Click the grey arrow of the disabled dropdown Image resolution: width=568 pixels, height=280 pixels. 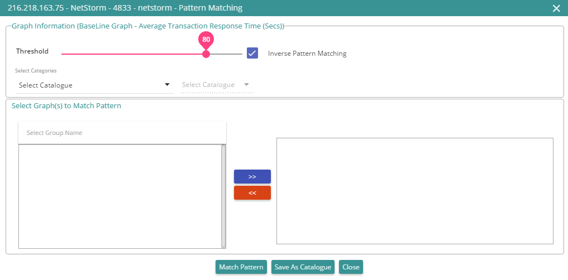click(247, 85)
